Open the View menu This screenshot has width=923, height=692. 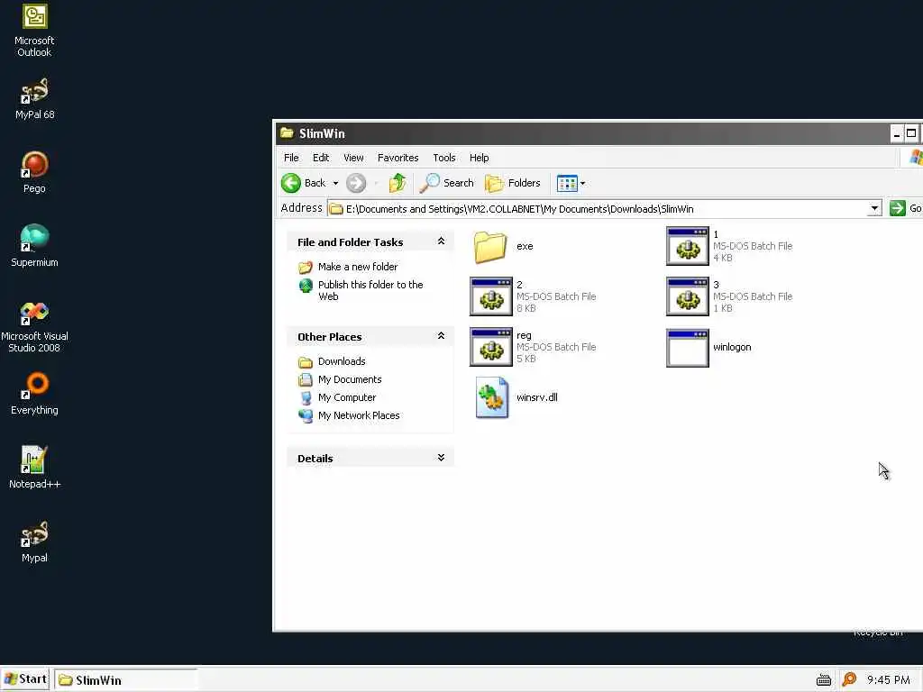[x=353, y=158]
